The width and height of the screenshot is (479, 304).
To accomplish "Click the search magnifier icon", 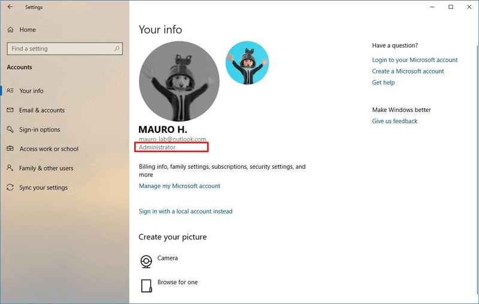I will pos(117,48).
